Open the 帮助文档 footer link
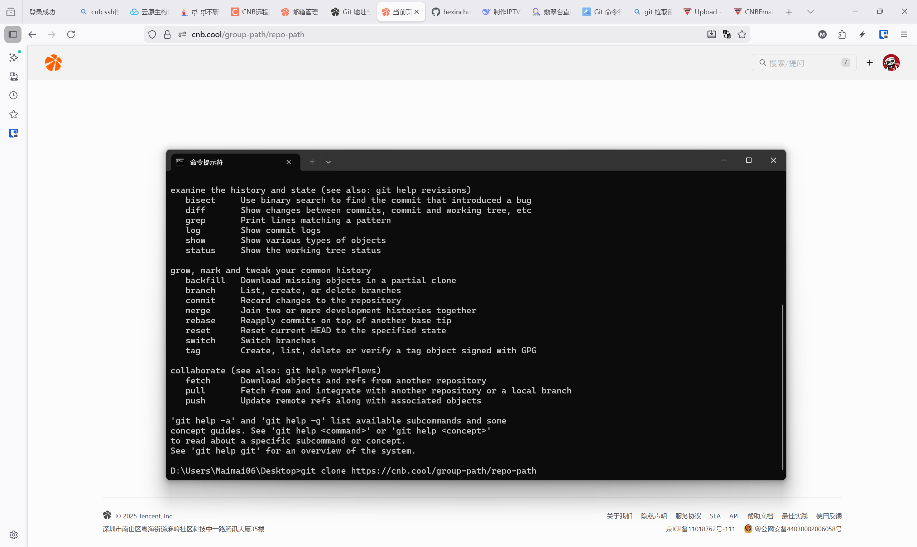The height and width of the screenshot is (547, 917). pyautogui.click(x=760, y=515)
